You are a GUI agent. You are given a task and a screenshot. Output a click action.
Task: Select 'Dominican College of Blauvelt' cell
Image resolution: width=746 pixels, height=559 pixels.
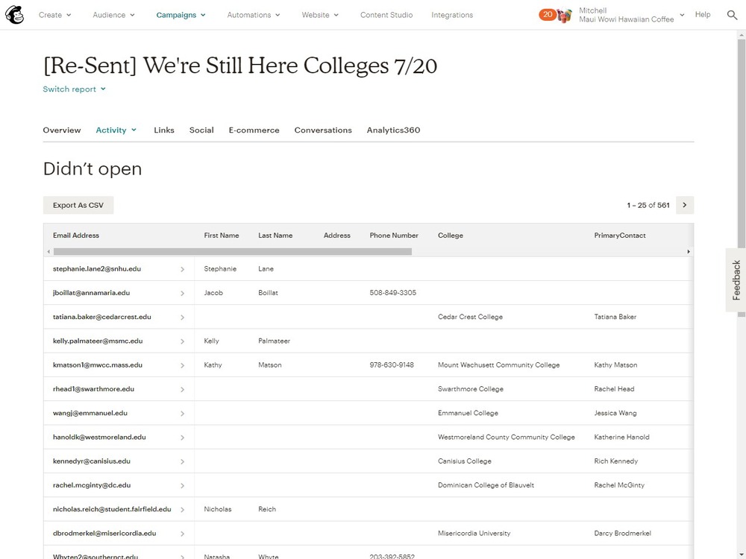(x=486, y=485)
